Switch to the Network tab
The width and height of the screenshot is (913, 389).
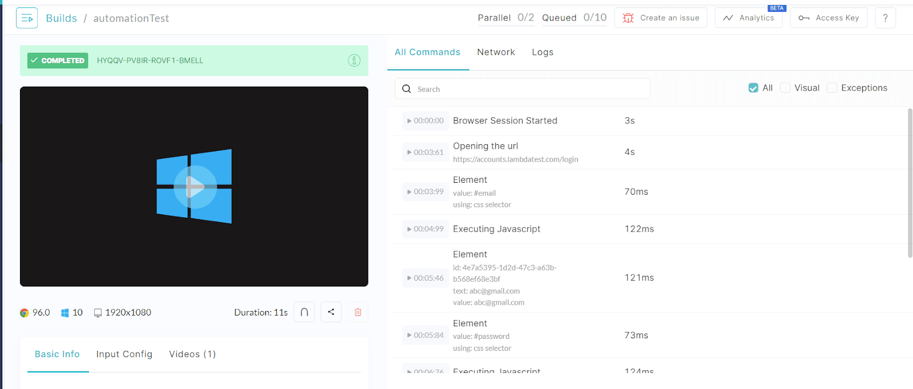tap(496, 52)
